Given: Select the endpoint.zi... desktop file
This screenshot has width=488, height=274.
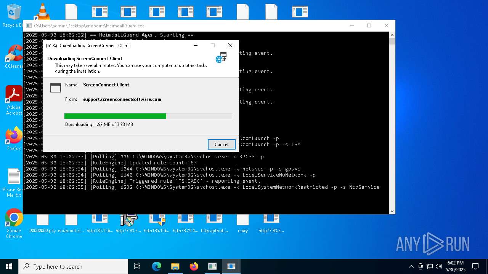Looking at the screenshot, I should click(71, 224).
